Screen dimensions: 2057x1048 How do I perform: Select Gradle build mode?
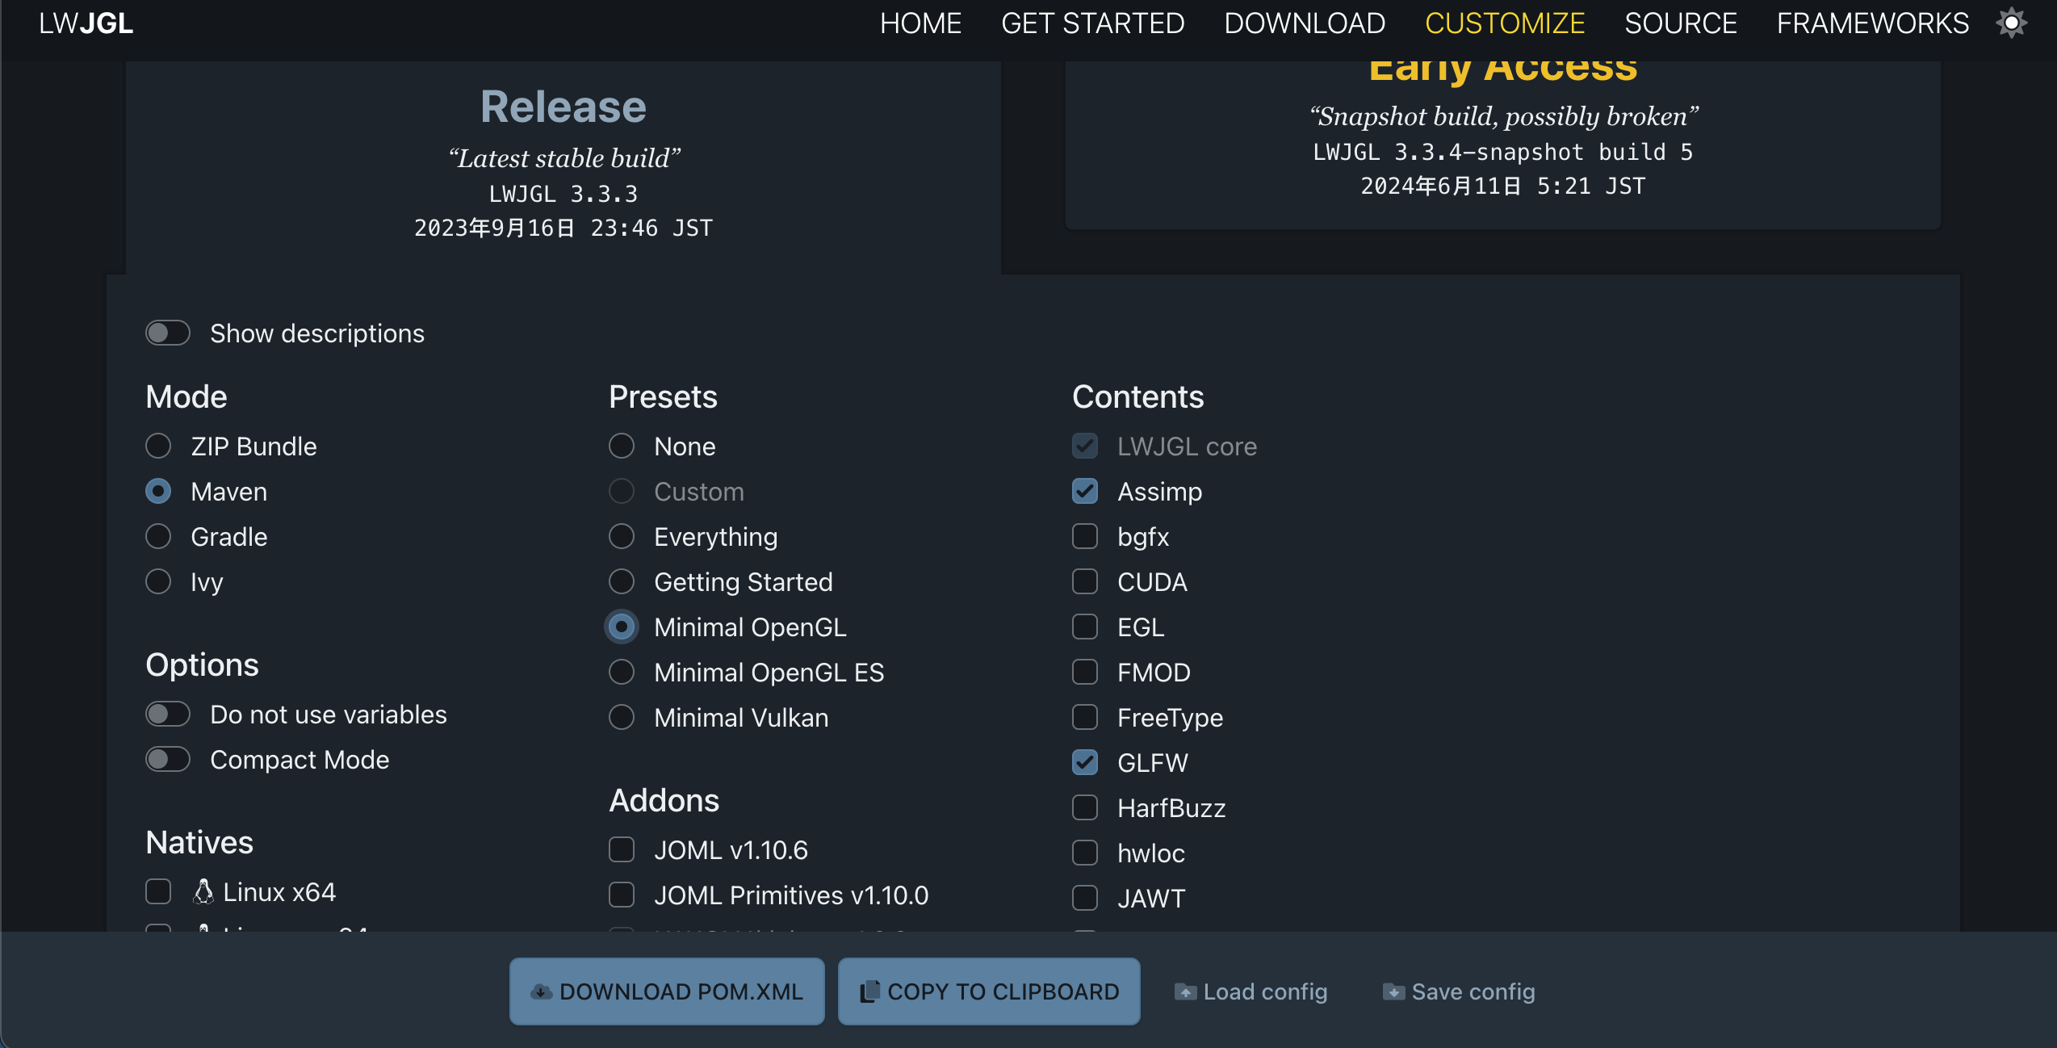click(158, 537)
